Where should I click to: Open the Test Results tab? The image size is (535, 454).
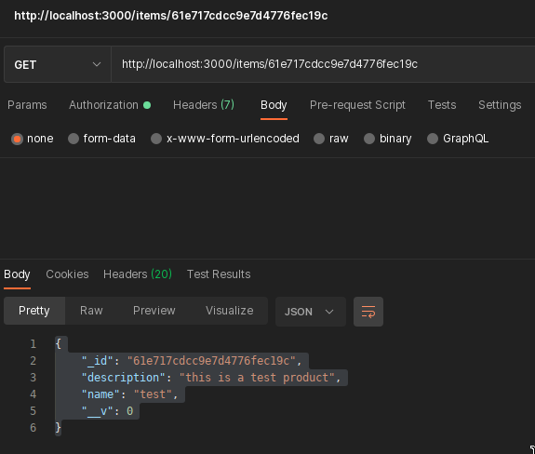point(219,274)
